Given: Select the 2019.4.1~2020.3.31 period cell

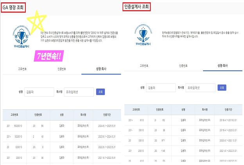Looking at the screenshot, I should click(x=228, y=130).
